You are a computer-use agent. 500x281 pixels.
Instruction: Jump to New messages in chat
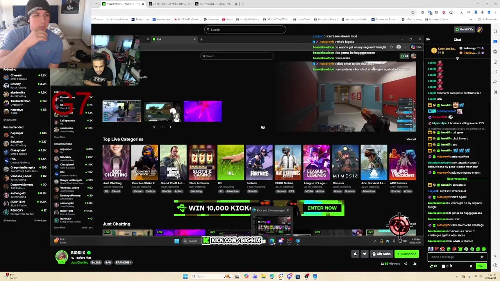457,179
